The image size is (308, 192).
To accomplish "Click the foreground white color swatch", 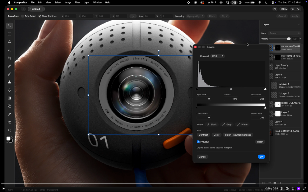I will pyautogui.click(x=8, y=139).
